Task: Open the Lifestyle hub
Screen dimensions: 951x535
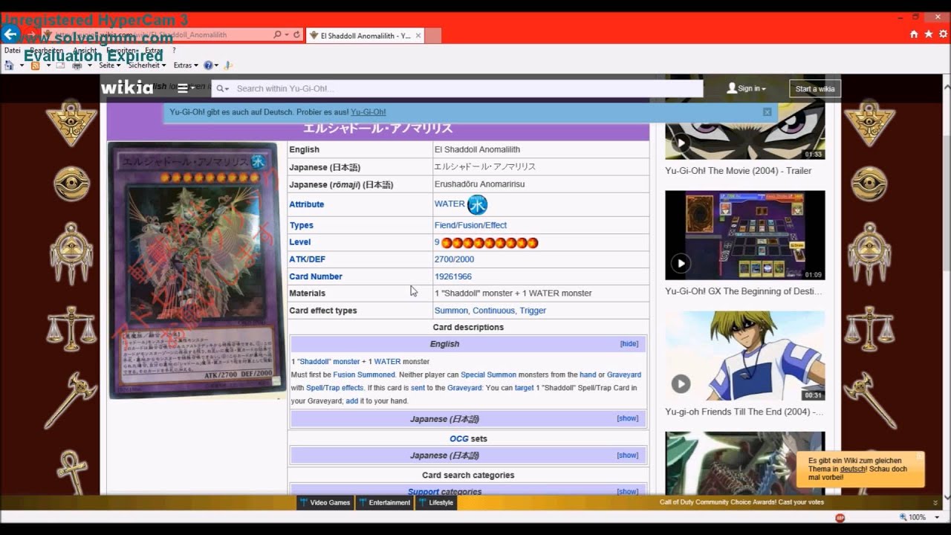Action: point(435,502)
